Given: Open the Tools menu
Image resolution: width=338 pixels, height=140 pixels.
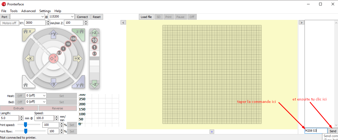Looking at the screenshot, I should point(14,11).
